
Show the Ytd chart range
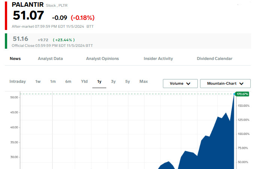click(x=84, y=81)
